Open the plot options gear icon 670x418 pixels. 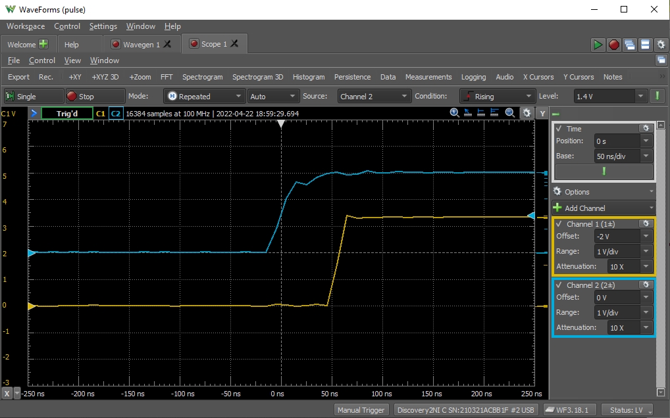[527, 113]
